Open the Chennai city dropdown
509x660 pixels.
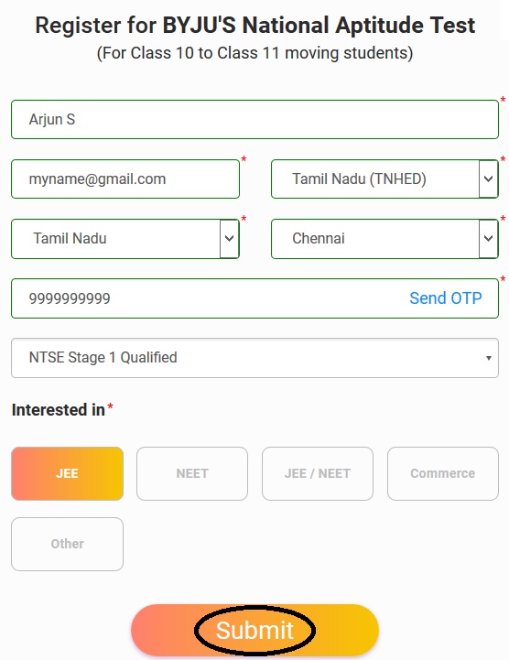tap(384, 239)
